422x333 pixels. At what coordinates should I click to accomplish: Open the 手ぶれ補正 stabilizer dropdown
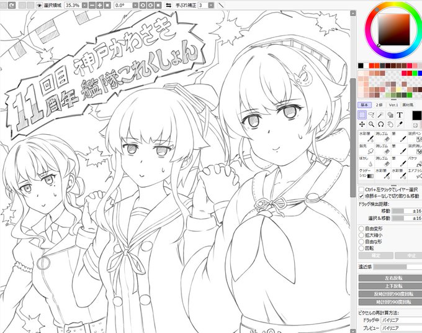click(x=211, y=5)
